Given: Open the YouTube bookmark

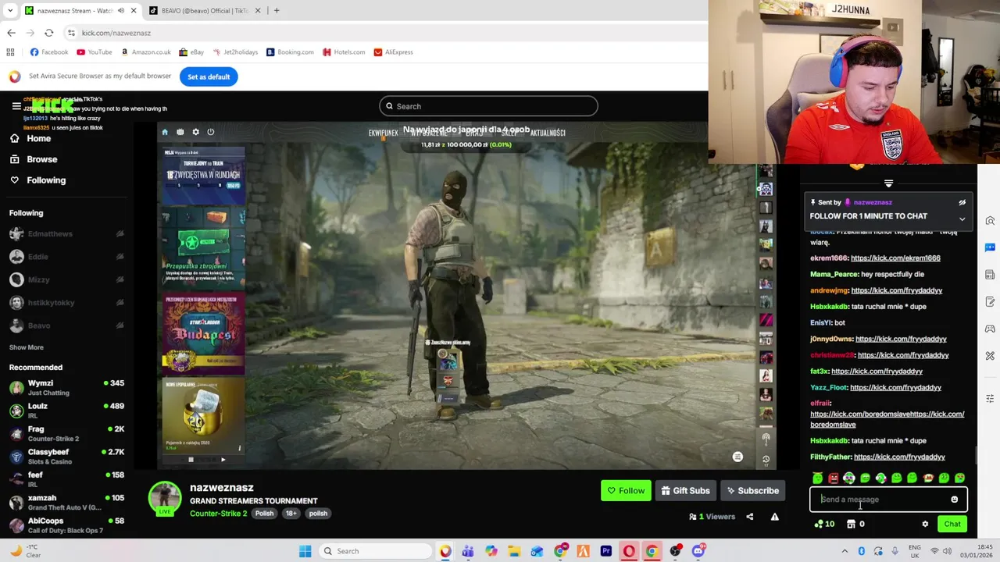Looking at the screenshot, I should click(x=94, y=52).
